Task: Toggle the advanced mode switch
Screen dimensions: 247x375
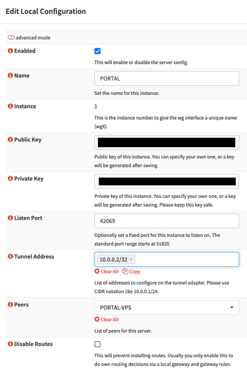Action: pos(11,37)
